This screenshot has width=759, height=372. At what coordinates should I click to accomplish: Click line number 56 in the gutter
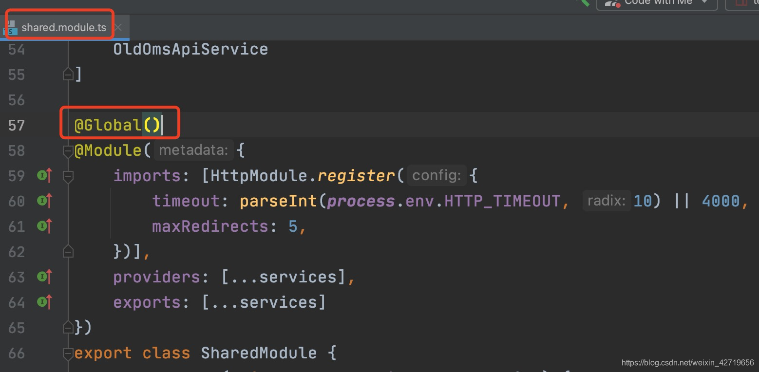click(x=17, y=100)
